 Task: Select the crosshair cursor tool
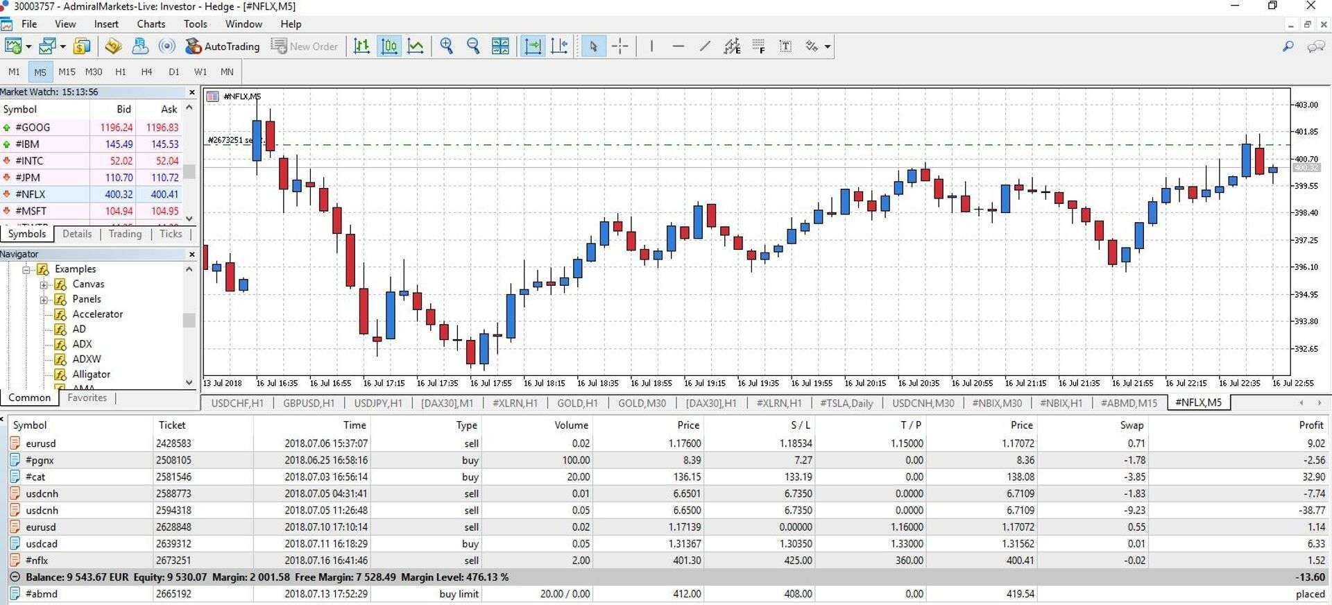click(x=620, y=46)
